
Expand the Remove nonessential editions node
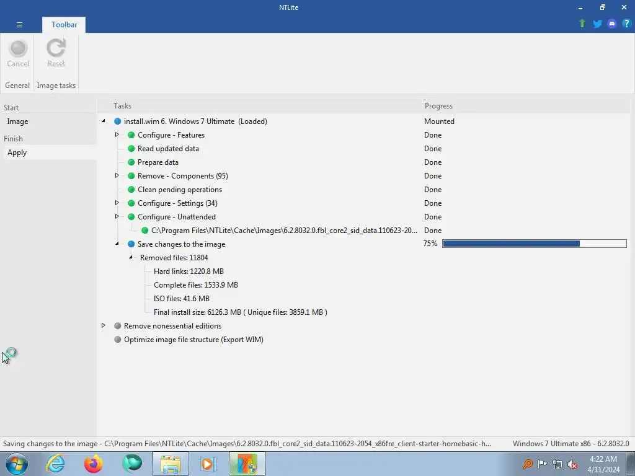point(104,325)
